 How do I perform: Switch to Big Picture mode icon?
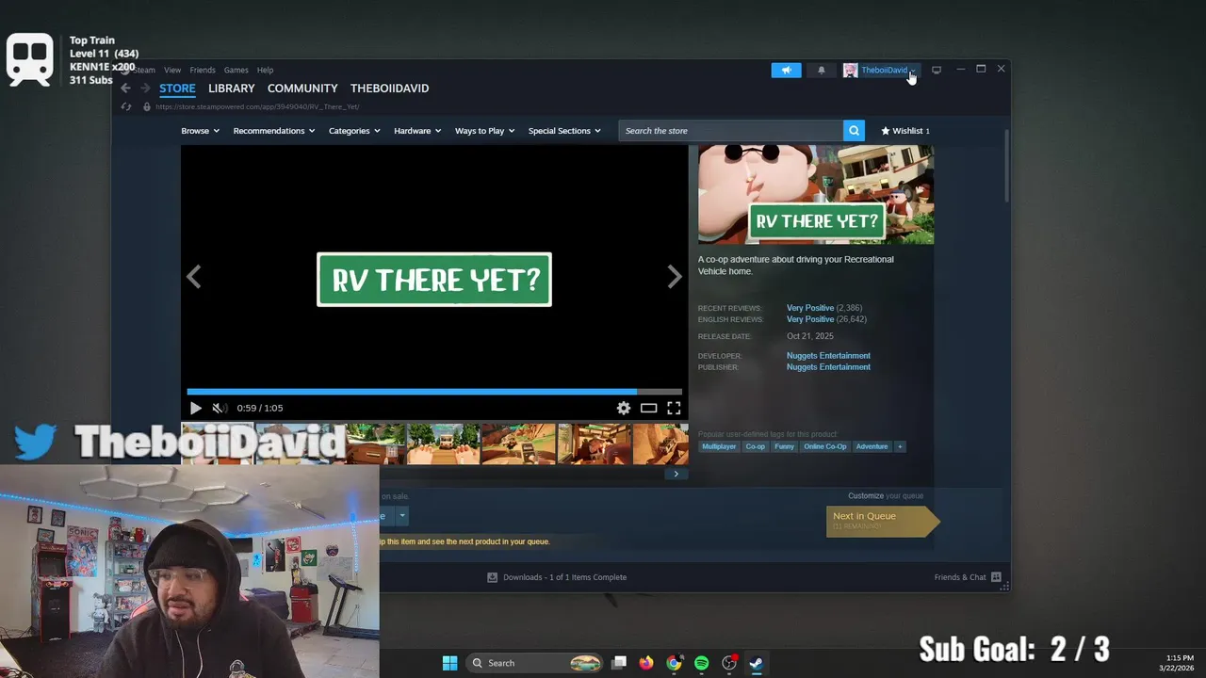[937, 70]
